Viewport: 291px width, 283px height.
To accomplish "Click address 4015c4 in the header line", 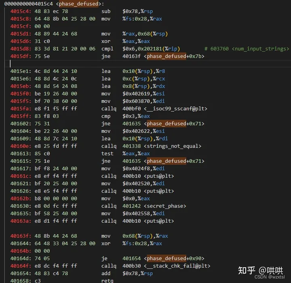I will [x=28, y=4].
